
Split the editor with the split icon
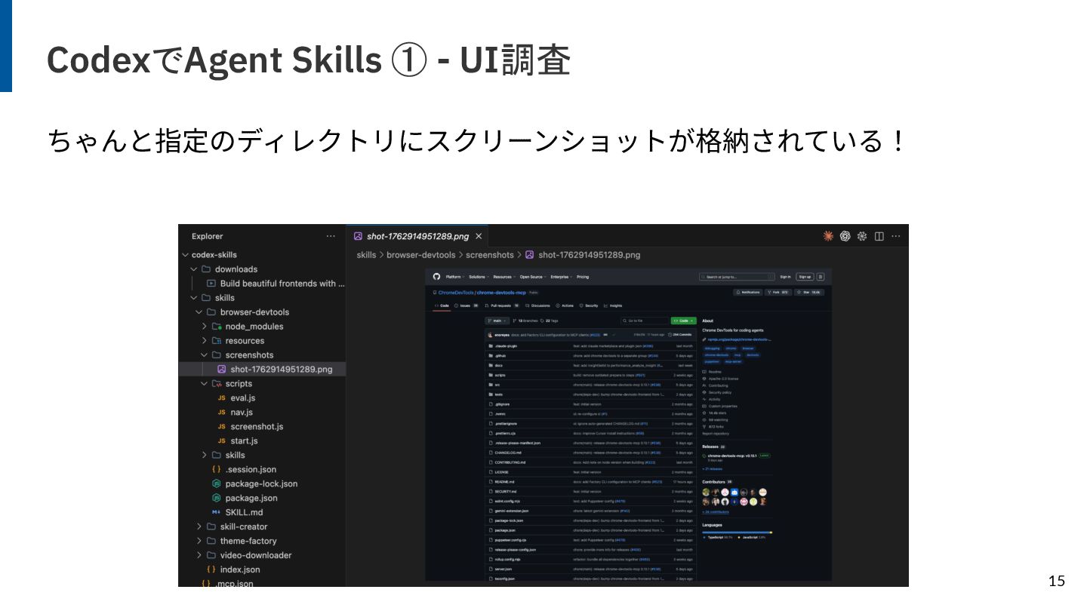pyautogui.click(x=879, y=236)
